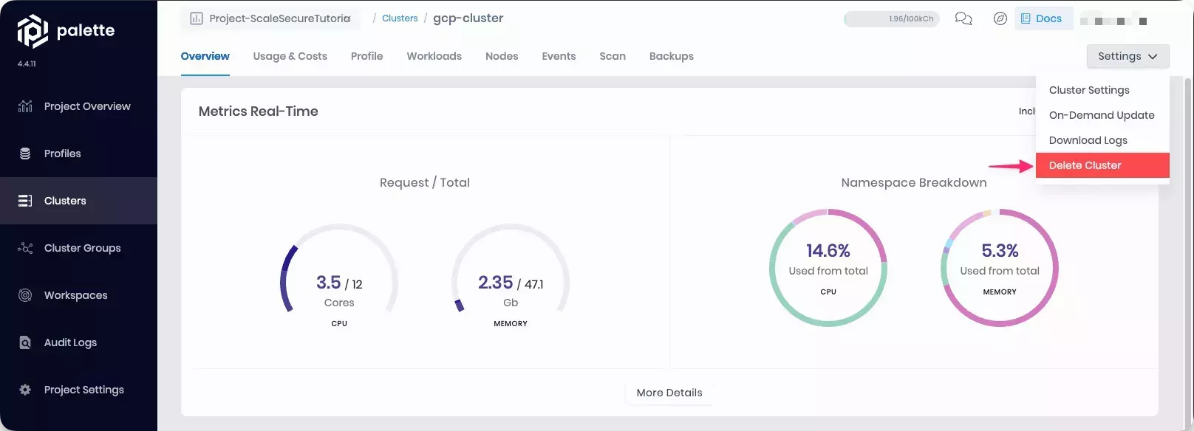Open Cluster Groups page
Image resolution: width=1194 pixels, height=431 pixels.
[78, 248]
